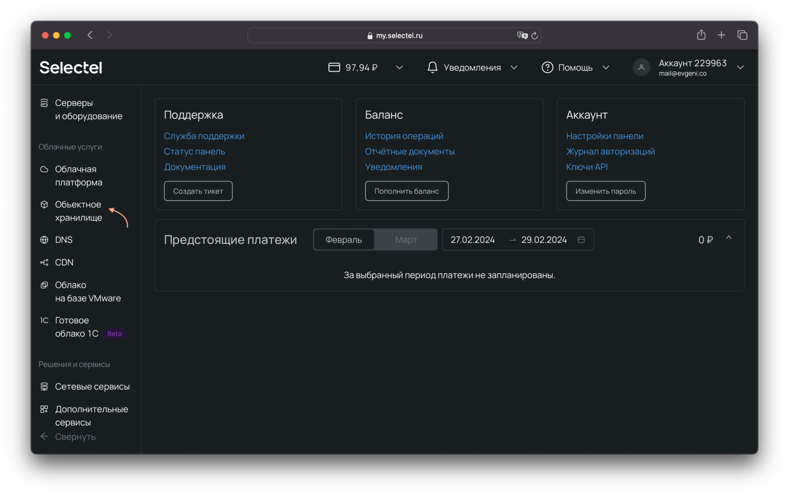
Task: Show Safari tab overview
Action: tap(743, 35)
